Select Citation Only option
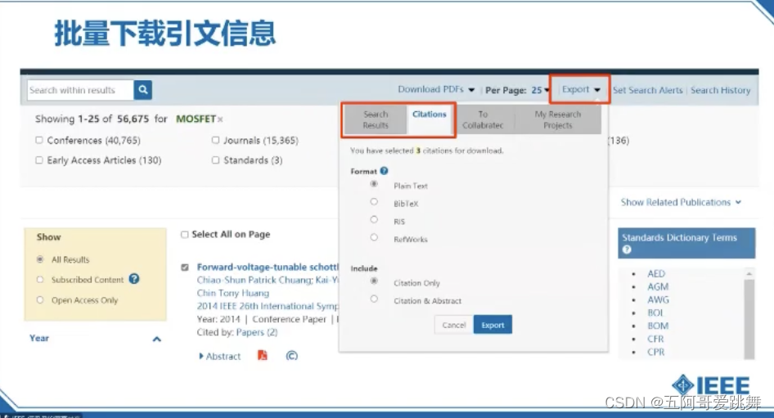The height and width of the screenshot is (418, 774). [374, 281]
